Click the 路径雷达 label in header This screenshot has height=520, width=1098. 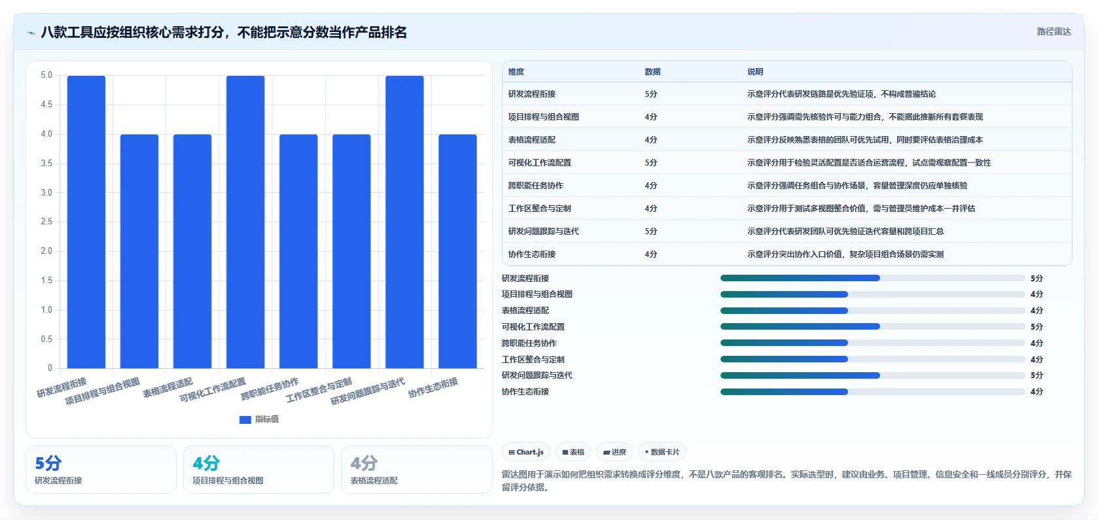[1054, 31]
